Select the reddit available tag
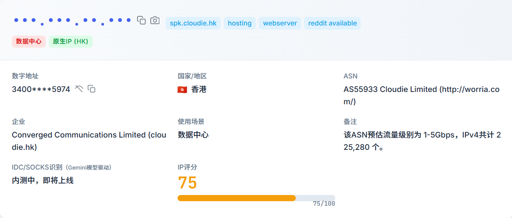Image resolution: width=512 pixels, height=218 pixels. (332, 23)
